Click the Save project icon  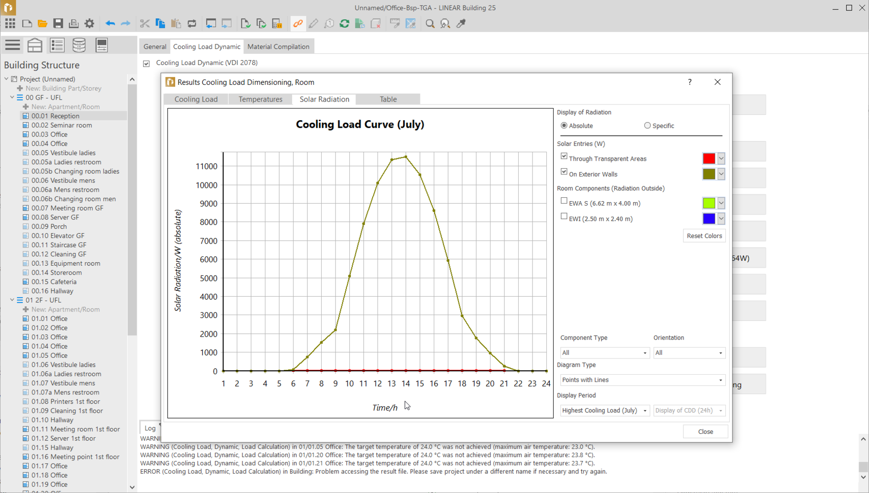tap(58, 23)
